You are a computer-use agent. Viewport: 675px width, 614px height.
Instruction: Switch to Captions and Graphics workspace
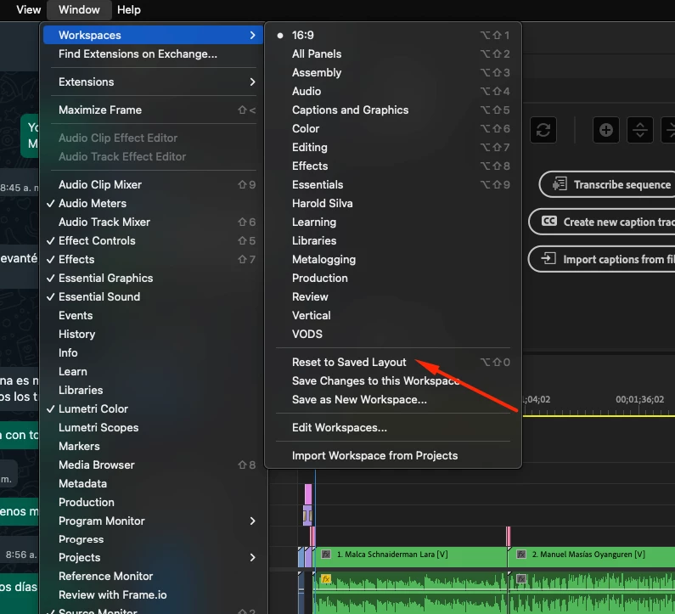[x=393, y=110]
